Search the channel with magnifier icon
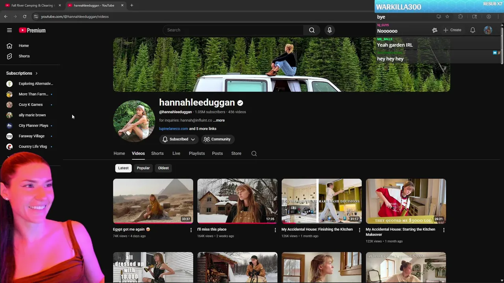The height and width of the screenshot is (283, 504). tap(254, 153)
